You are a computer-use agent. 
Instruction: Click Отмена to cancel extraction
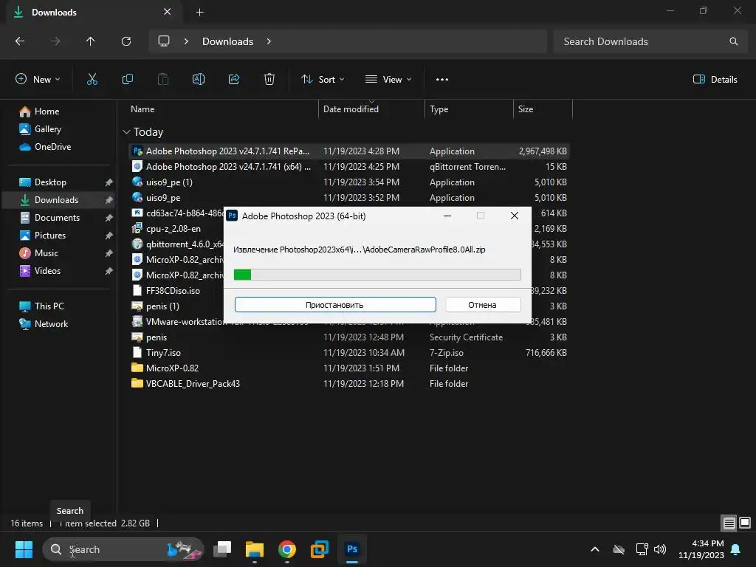483,305
